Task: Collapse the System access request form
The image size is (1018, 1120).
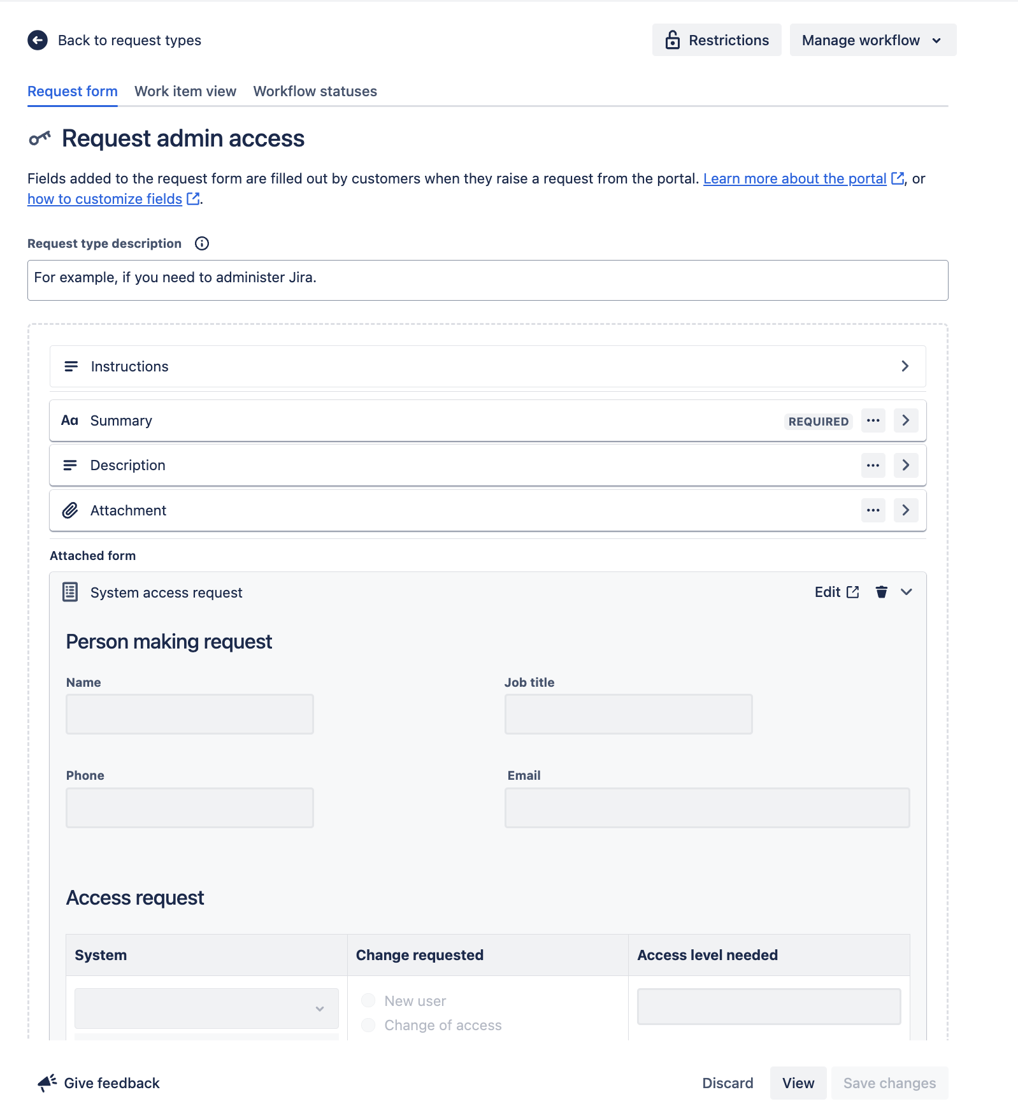Action: pos(906,592)
